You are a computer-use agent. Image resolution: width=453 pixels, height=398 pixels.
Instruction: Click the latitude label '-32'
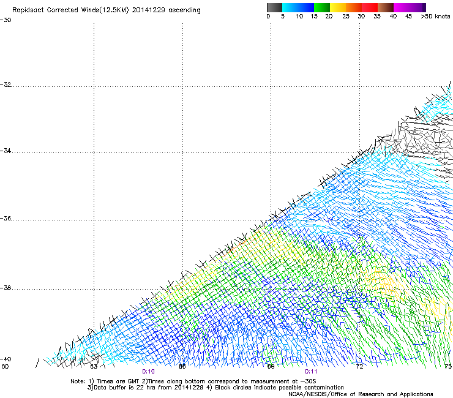pos(6,84)
